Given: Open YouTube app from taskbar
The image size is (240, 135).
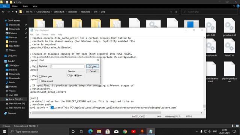Looking at the screenshot, I should click(133, 132).
